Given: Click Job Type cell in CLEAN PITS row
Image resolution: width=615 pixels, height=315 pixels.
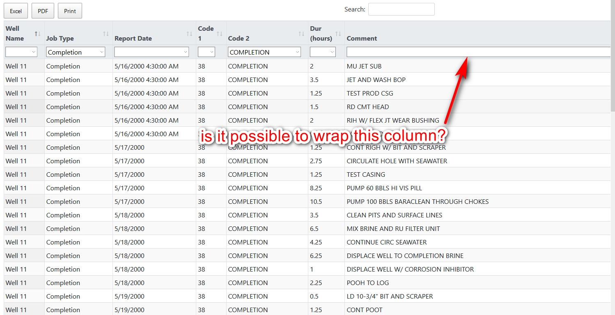Looking at the screenshot, I should [63, 215].
